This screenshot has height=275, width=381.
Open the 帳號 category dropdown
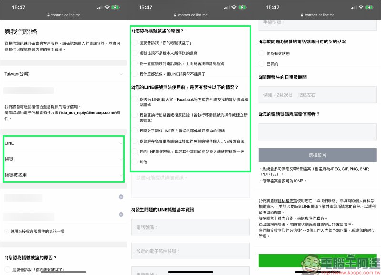tap(64, 159)
